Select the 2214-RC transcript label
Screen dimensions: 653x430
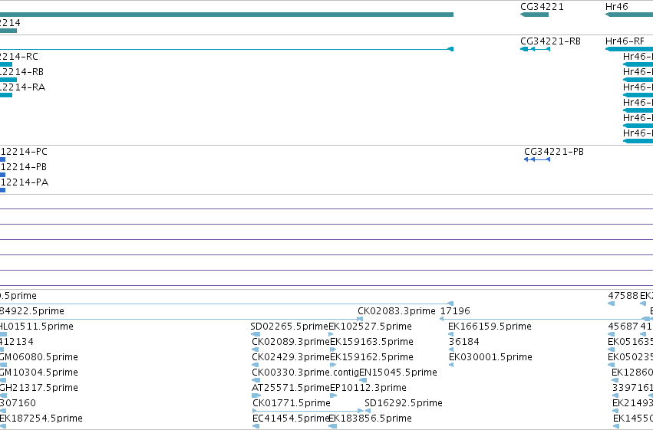(18, 57)
